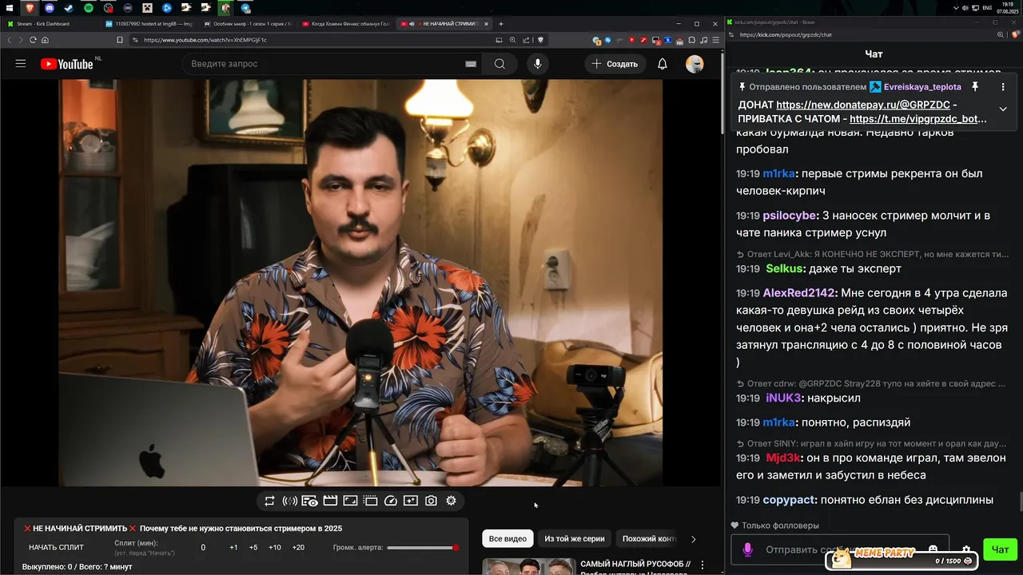Open the player settings gear icon
1023x575 pixels.
451,501
